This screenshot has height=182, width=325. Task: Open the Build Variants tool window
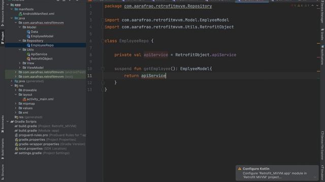[x=3, y=149]
